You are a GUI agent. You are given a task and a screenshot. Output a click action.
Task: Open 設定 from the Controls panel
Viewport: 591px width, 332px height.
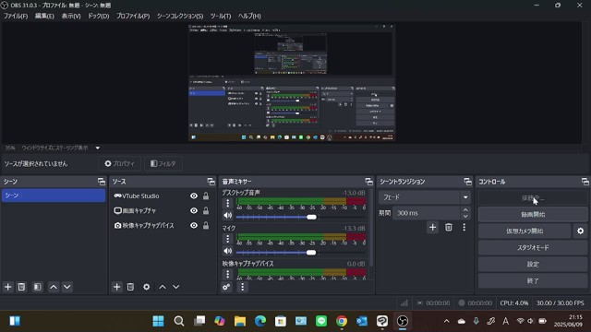coord(533,264)
